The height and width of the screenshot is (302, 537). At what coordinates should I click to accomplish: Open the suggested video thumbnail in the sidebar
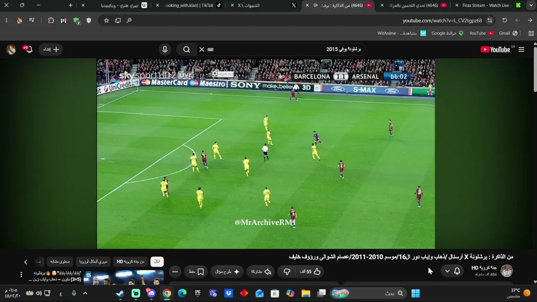(x=124, y=278)
